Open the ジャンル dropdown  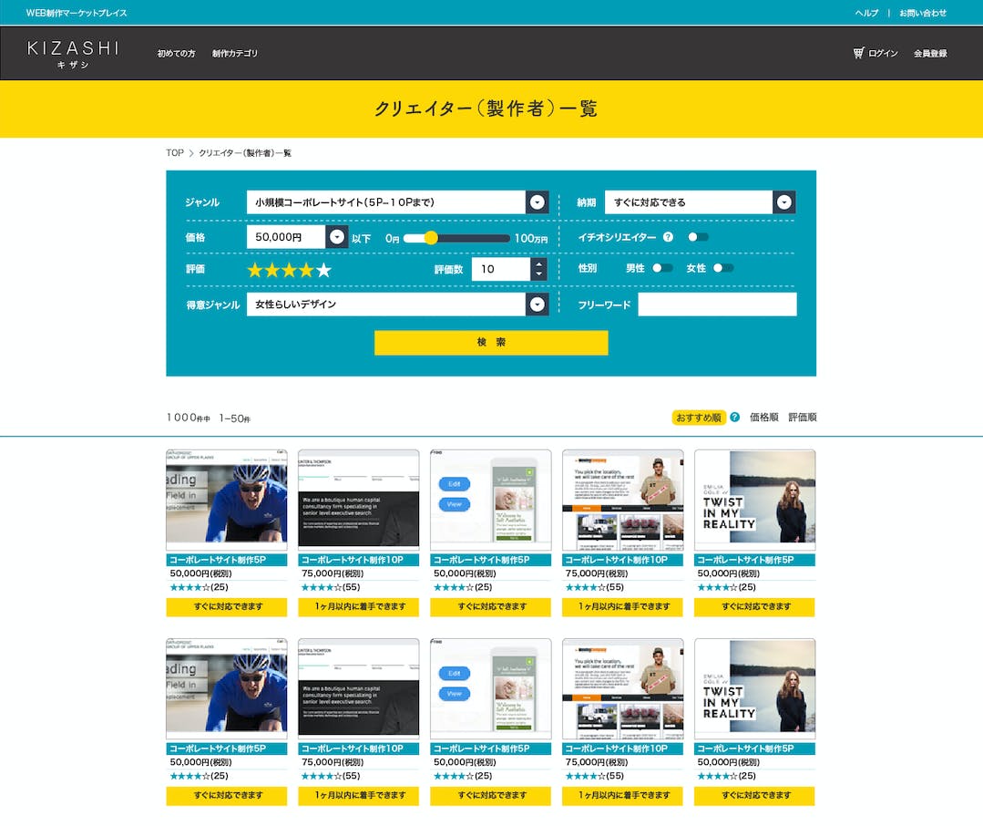[538, 202]
